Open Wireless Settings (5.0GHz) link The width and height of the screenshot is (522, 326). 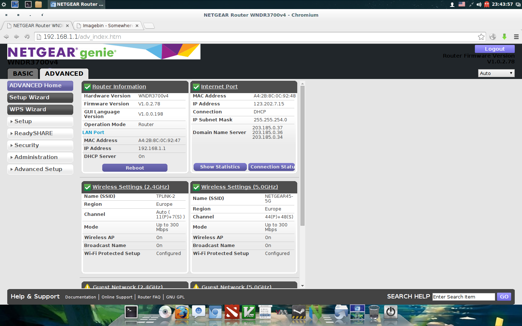click(240, 187)
